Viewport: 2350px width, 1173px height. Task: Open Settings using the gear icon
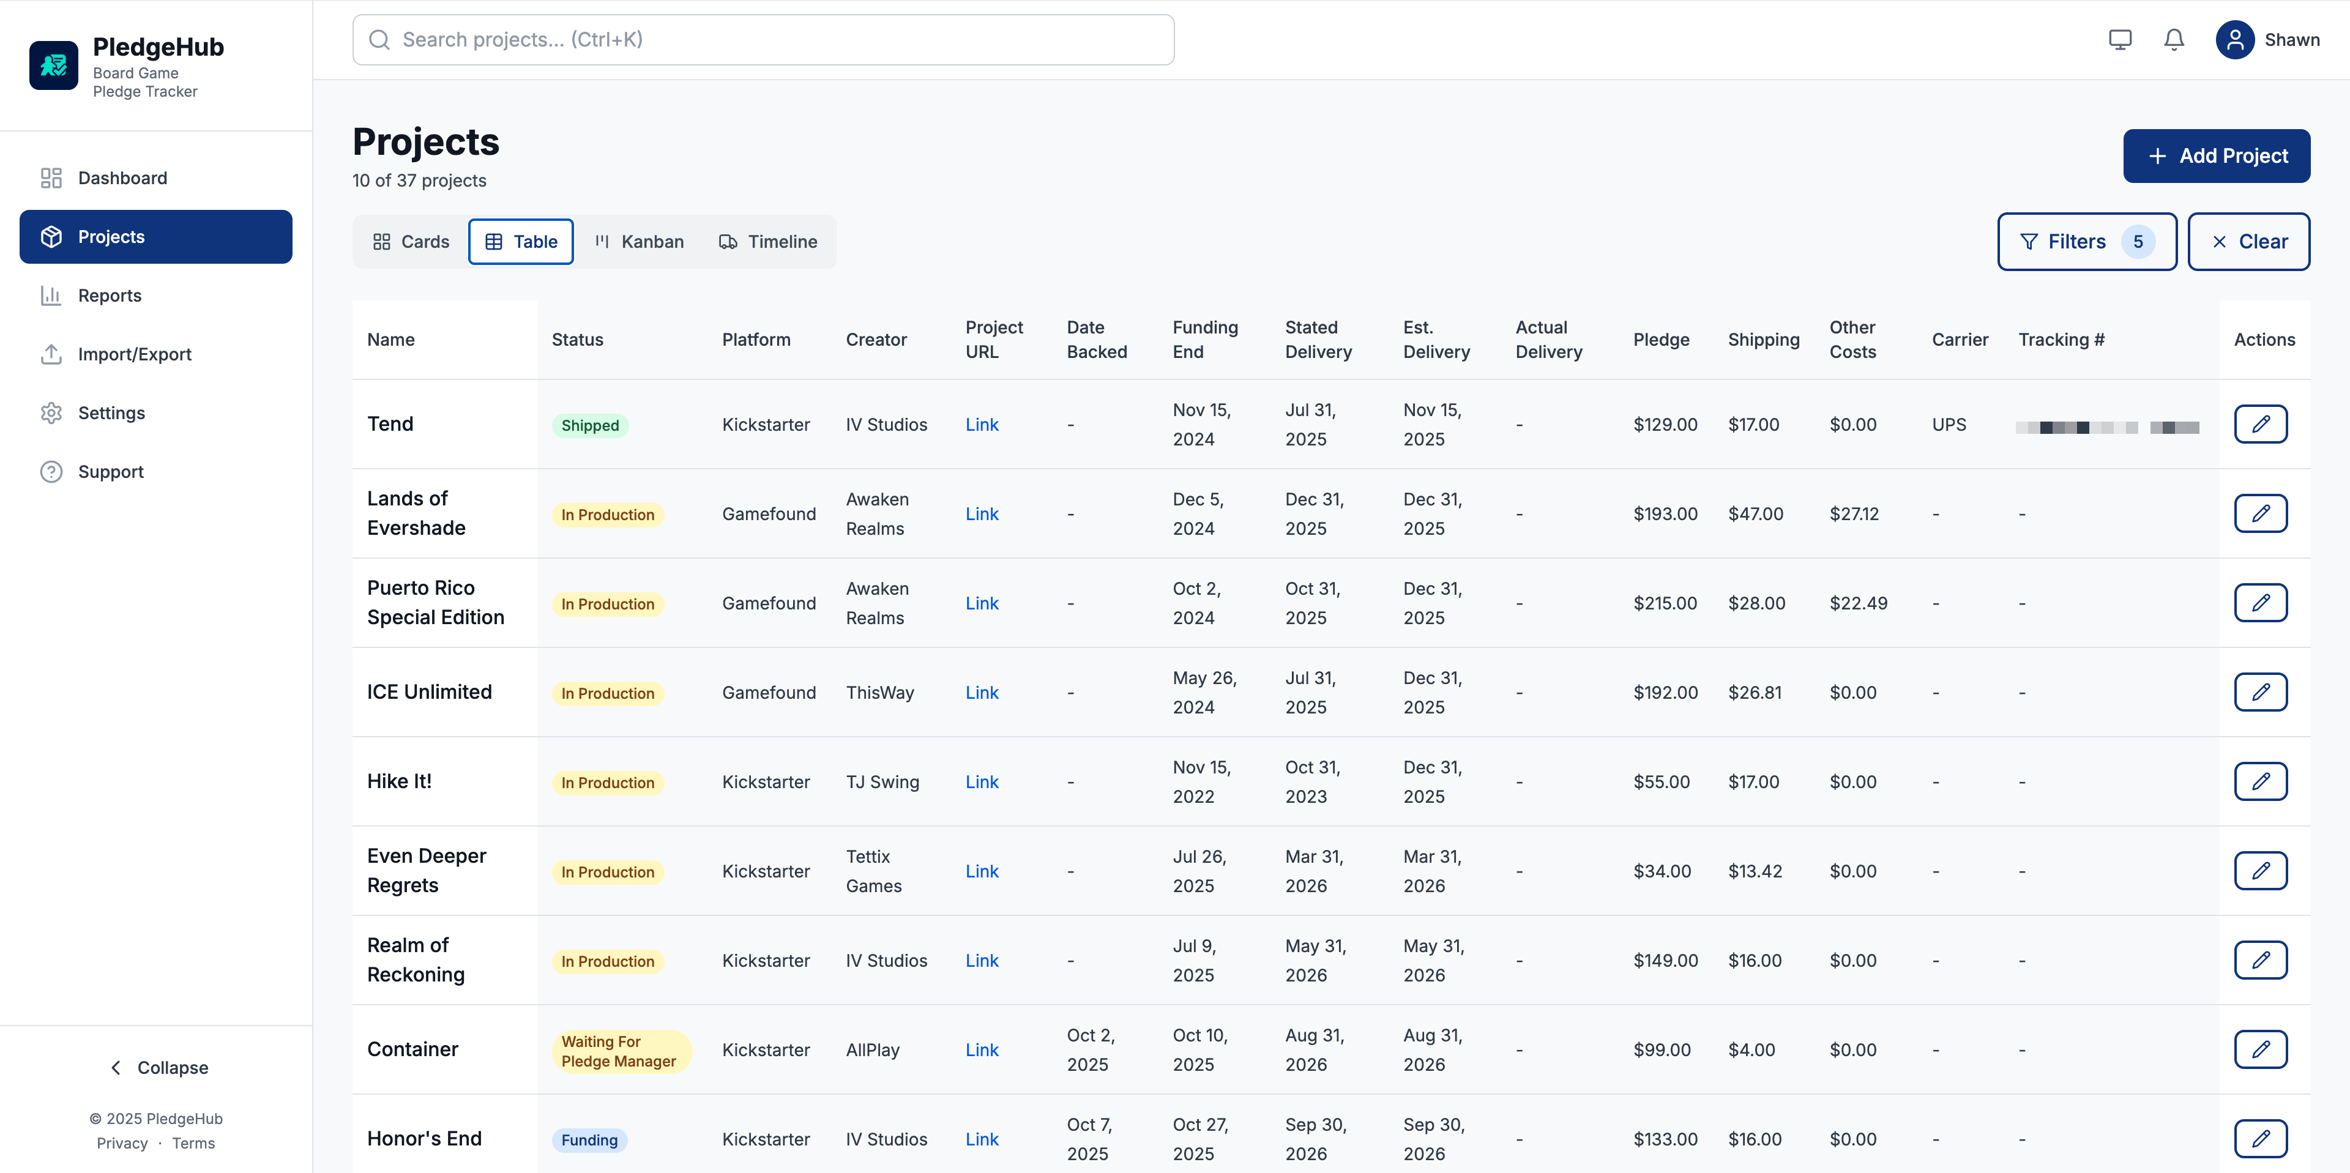pos(52,412)
